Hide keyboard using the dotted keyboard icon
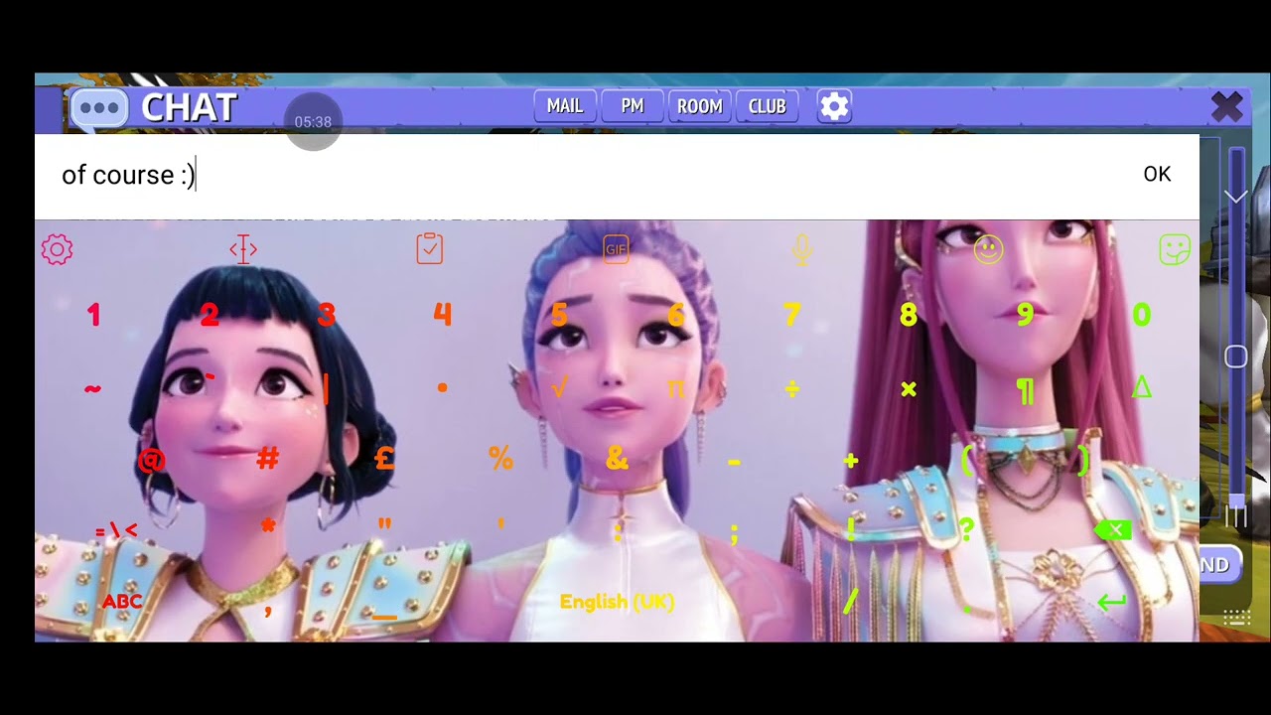 pyautogui.click(x=1236, y=618)
